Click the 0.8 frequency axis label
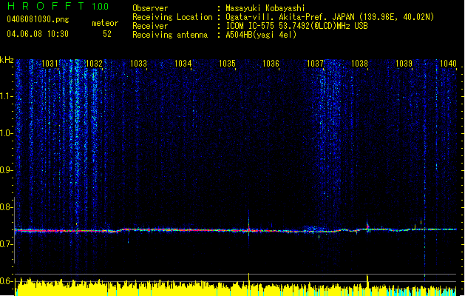The image size is (465, 296). pos(6,207)
